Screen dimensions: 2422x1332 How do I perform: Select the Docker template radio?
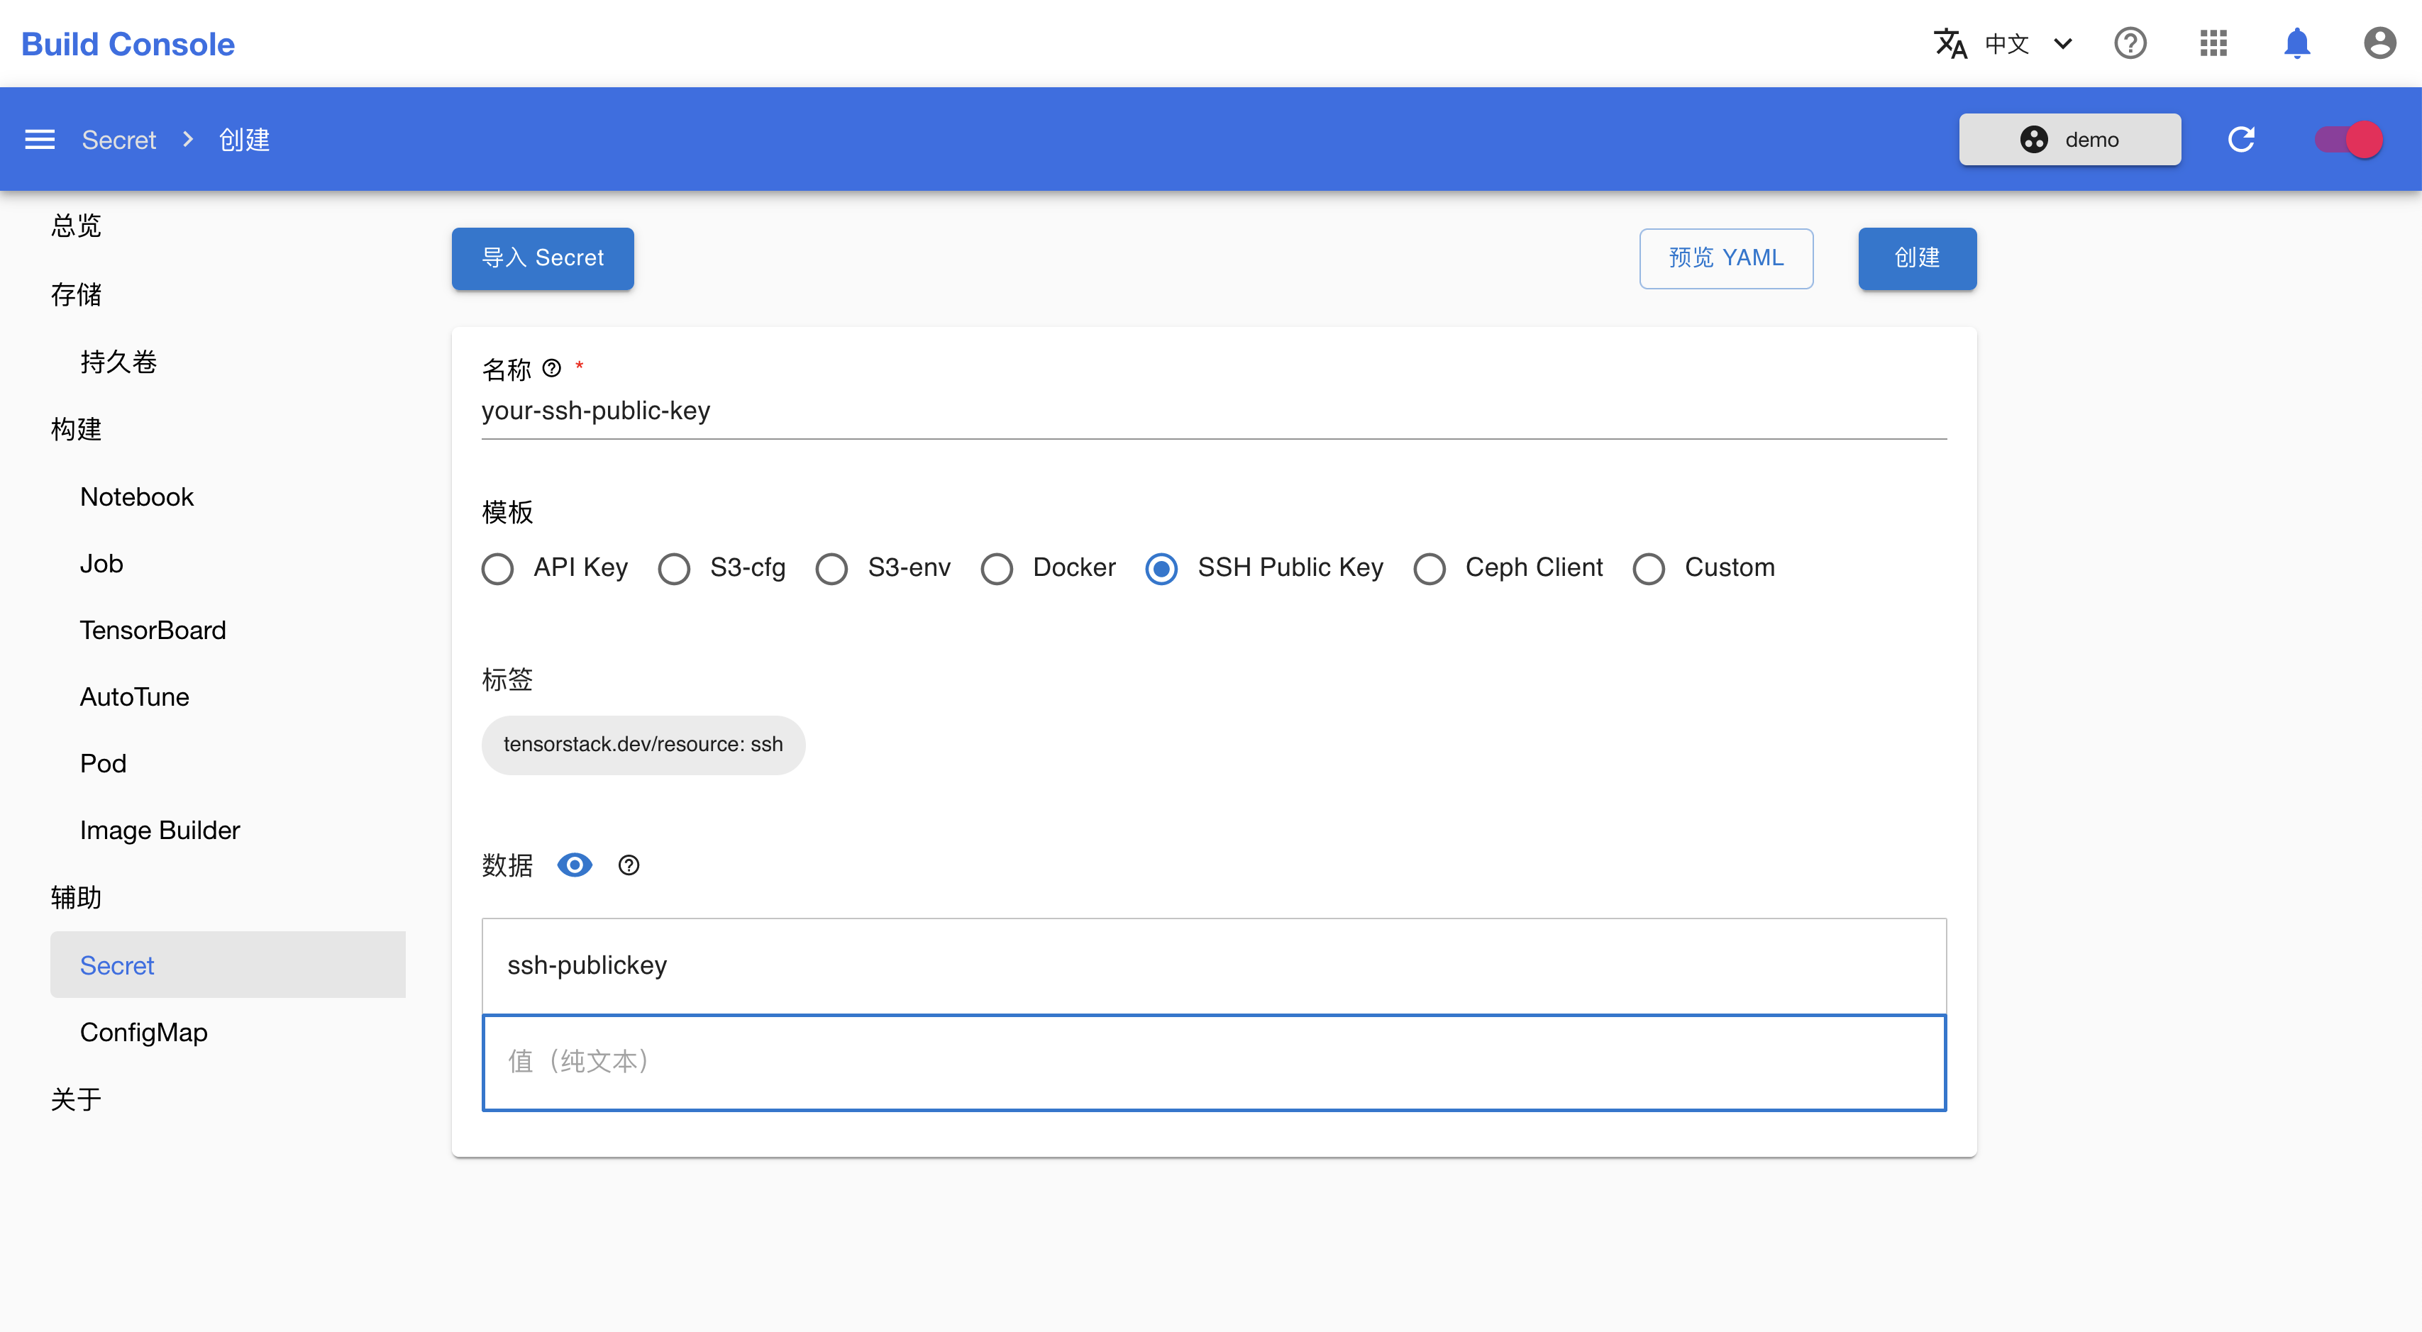click(x=997, y=569)
